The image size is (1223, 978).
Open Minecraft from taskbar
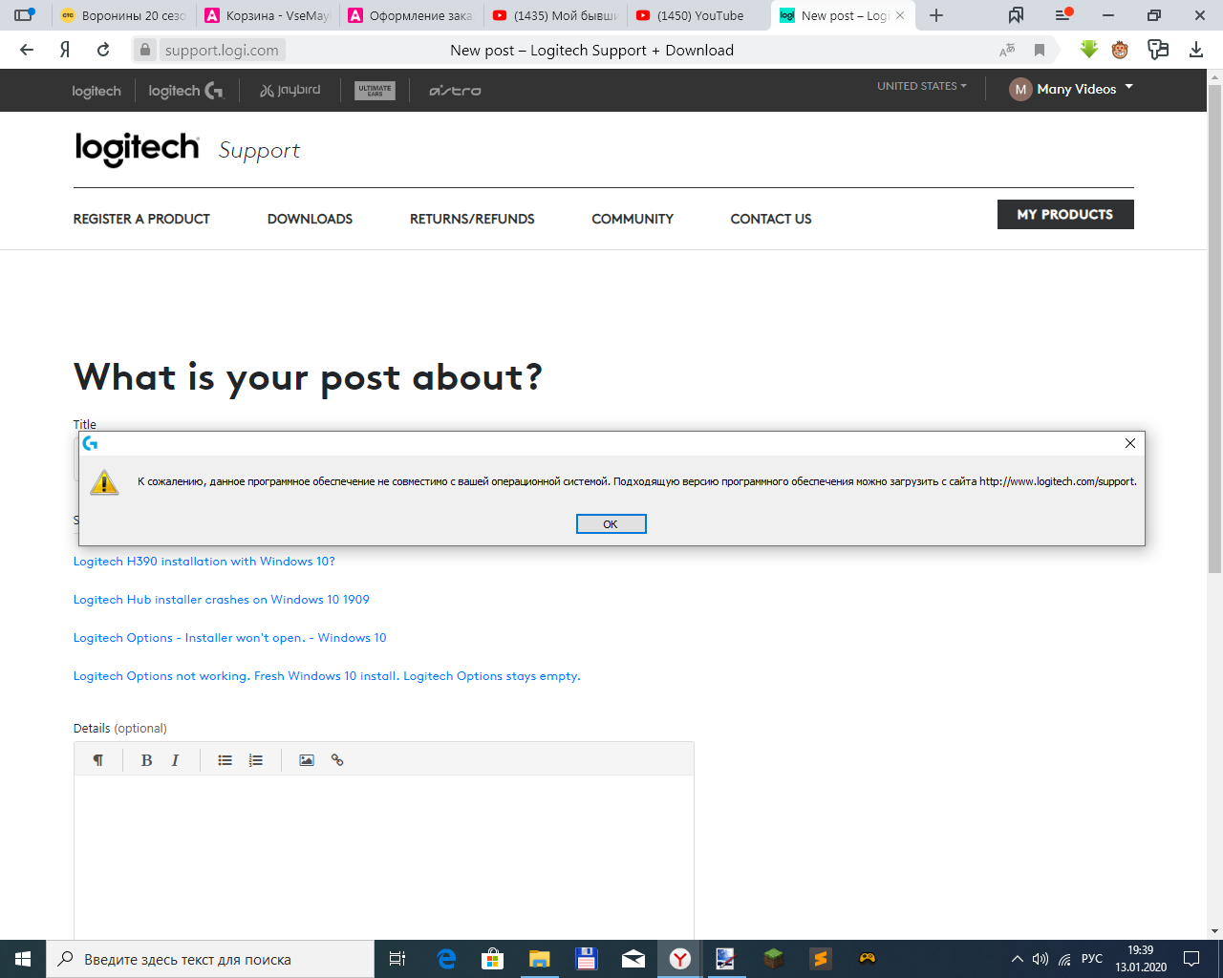point(774,959)
